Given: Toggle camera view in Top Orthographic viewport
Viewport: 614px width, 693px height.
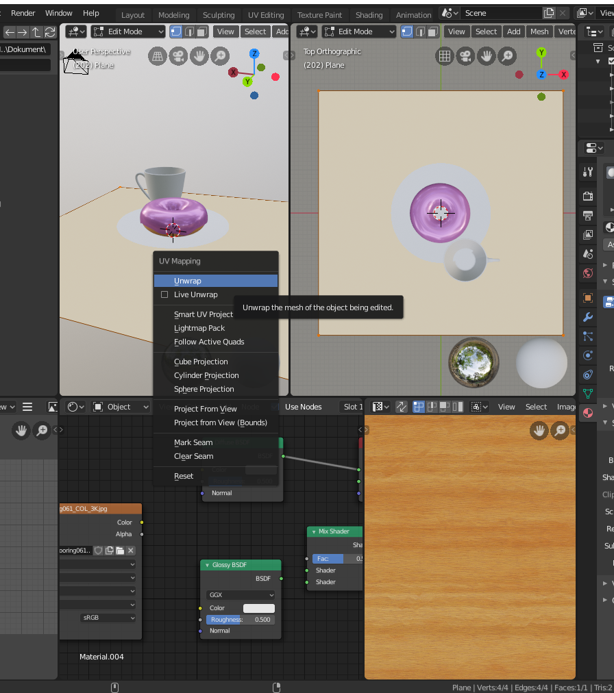Looking at the screenshot, I should click(465, 56).
